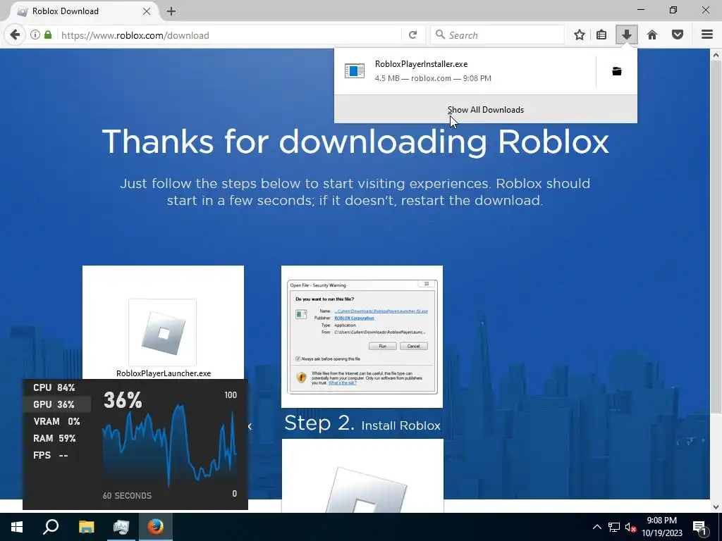Image resolution: width=722 pixels, height=541 pixels.
Task: Click scrollbar up arrow on page
Action: pos(716,55)
